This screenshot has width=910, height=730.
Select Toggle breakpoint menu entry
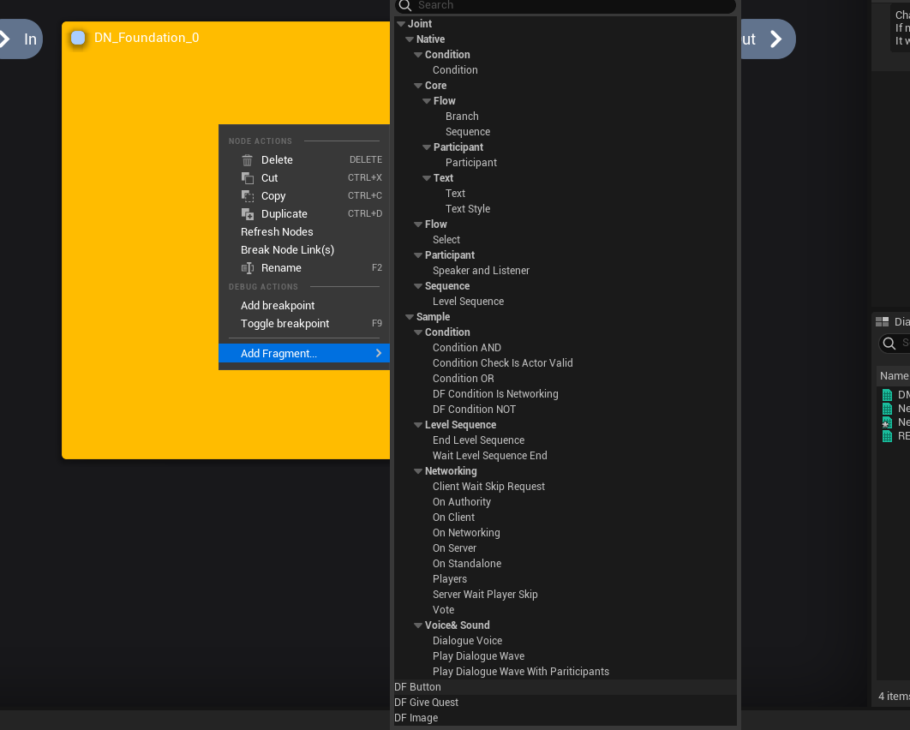[x=284, y=324]
